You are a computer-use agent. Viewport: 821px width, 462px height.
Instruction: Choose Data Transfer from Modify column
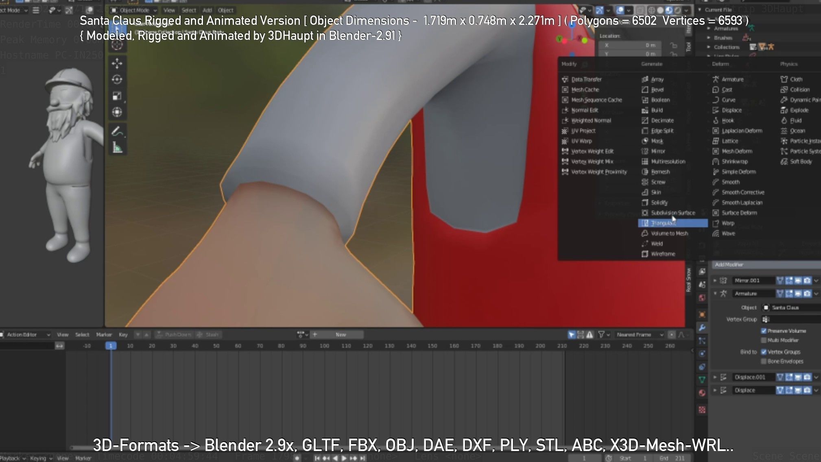click(582, 79)
